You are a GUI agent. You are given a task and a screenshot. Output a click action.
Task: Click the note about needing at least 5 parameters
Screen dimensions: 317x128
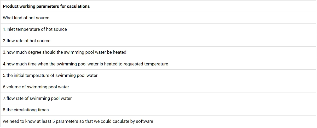[x=158, y=121]
